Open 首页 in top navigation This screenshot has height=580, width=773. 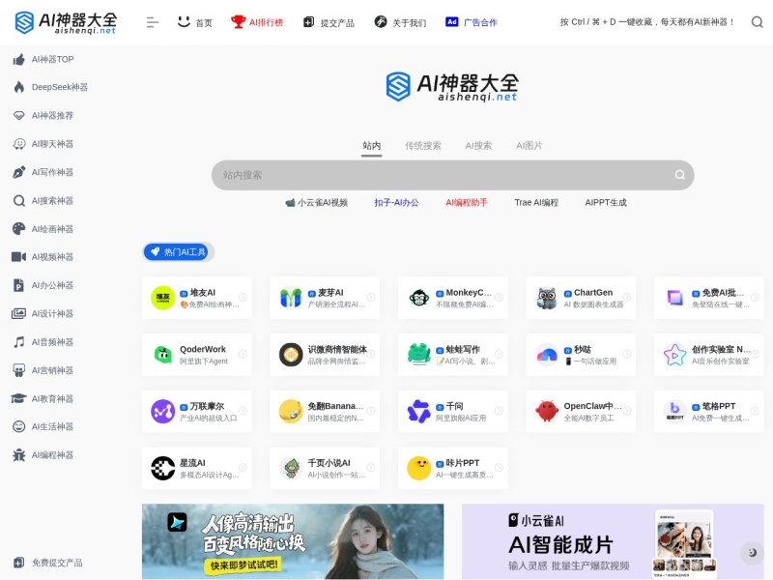pyautogui.click(x=195, y=22)
